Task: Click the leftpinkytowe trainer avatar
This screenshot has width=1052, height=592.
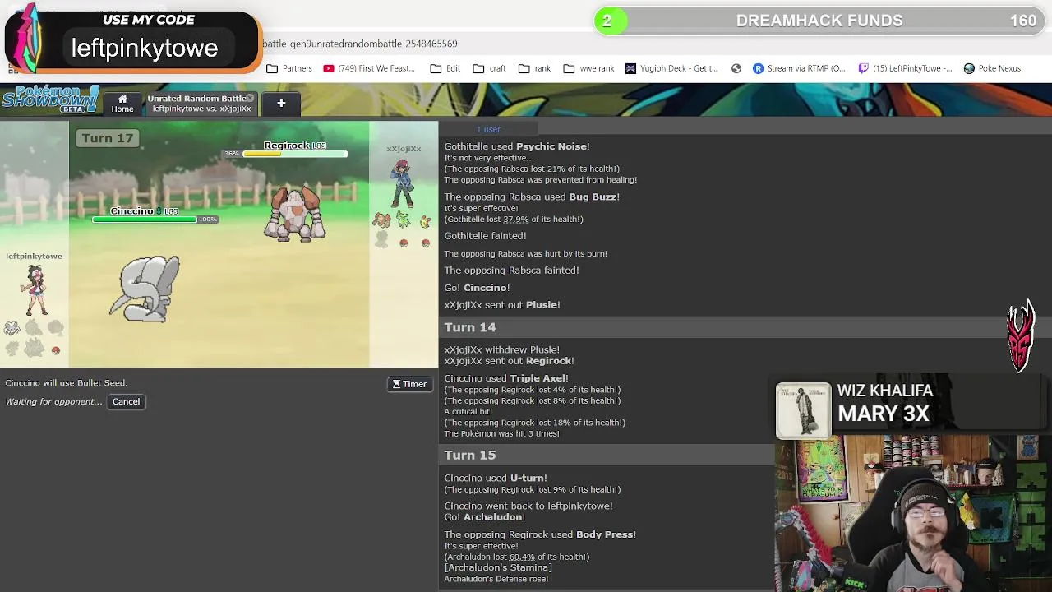Action: (x=35, y=290)
